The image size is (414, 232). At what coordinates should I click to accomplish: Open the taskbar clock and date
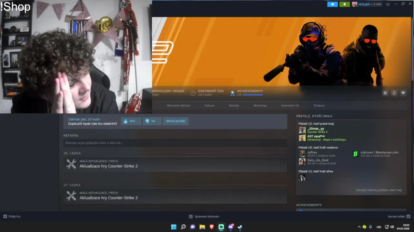pos(404,227)
